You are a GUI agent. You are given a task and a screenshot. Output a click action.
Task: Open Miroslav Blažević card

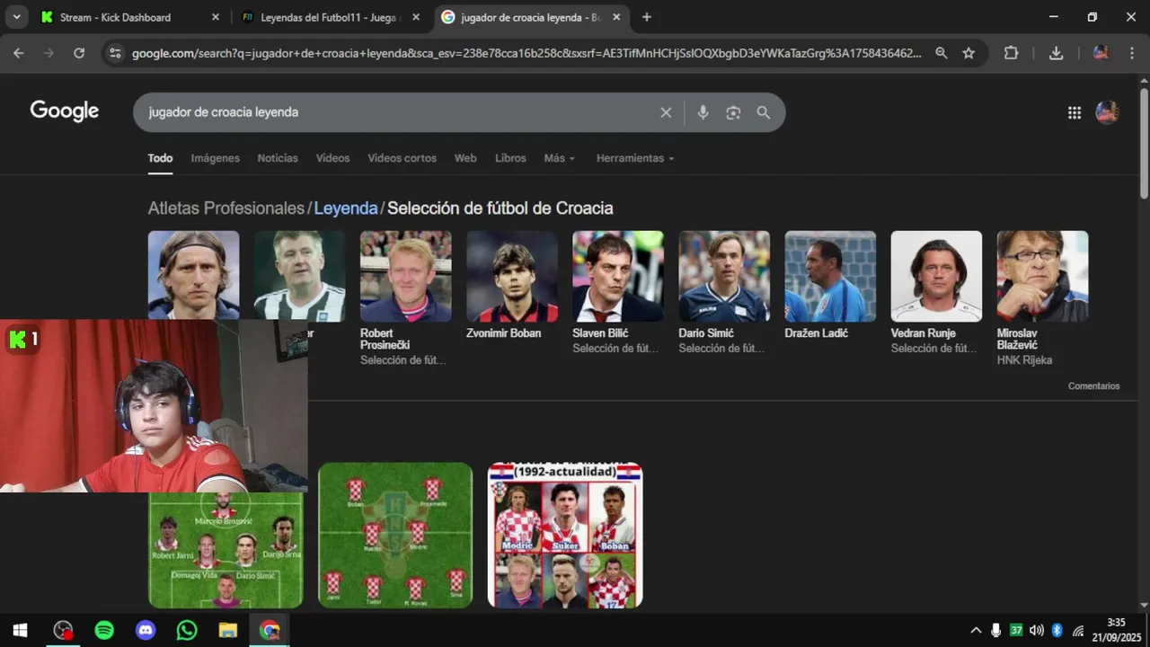(x=1042, y=298)
